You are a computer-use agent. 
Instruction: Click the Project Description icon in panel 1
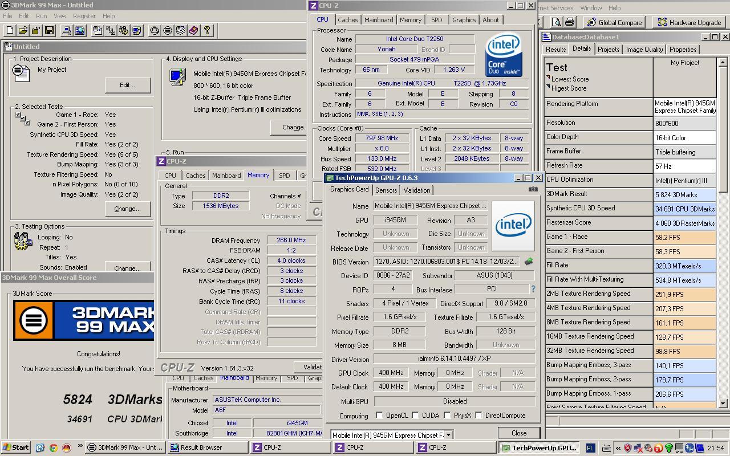pos(21,72)
